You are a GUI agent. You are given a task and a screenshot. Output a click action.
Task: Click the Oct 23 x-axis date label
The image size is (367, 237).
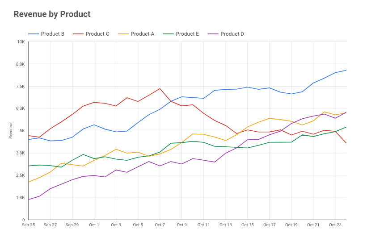pos(335,225)
